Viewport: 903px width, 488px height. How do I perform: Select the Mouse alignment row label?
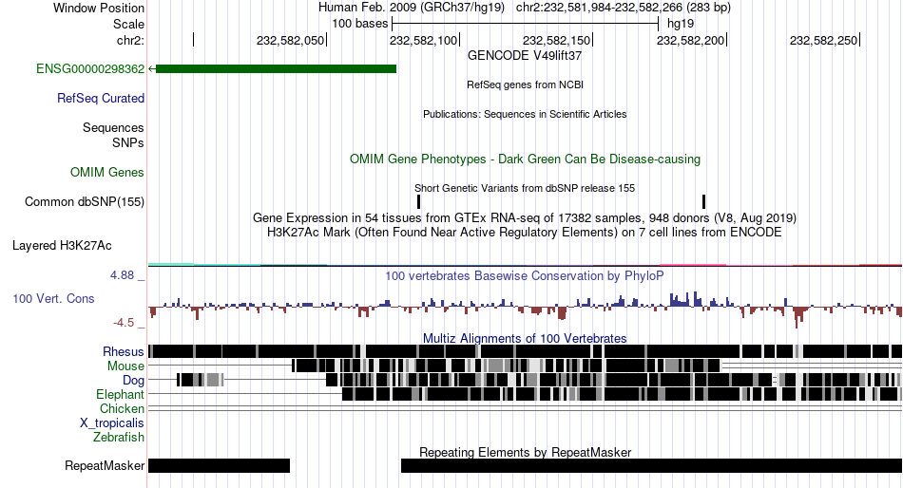pyautogui.click(x=125, y=366)
